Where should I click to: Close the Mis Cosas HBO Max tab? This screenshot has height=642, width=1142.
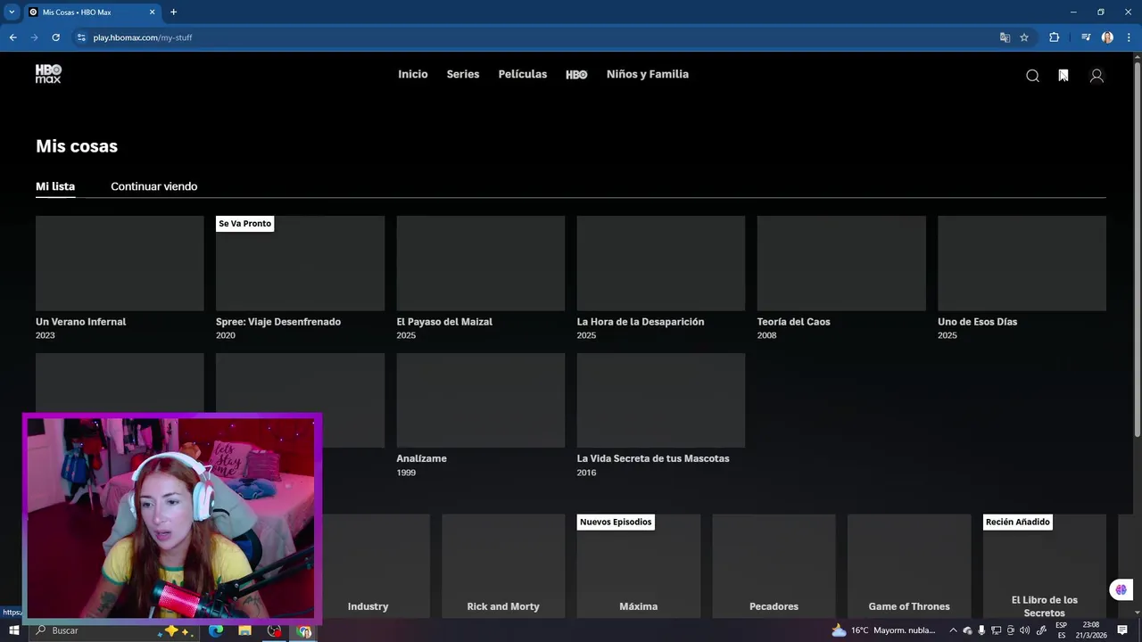click(152, 12)
